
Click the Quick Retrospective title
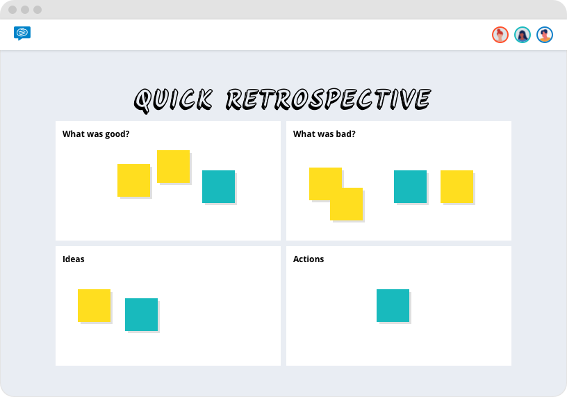282,100
